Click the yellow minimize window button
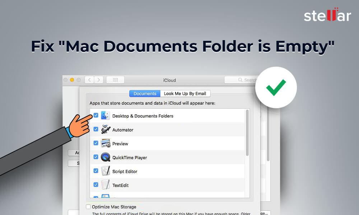The height and width of the screenshot is (215, 359). [x=72, y=80]
